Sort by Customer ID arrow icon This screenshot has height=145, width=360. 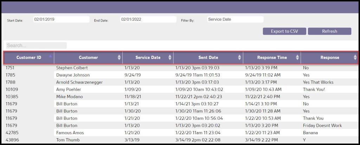[51, 56]
